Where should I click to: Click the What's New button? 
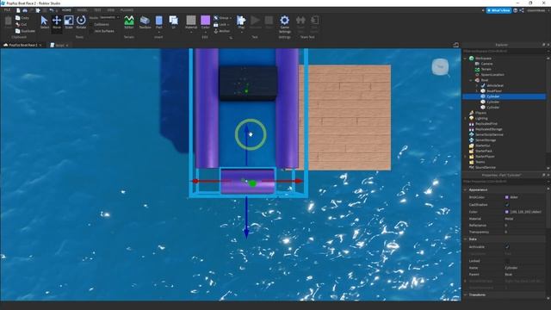coord(498,10)
